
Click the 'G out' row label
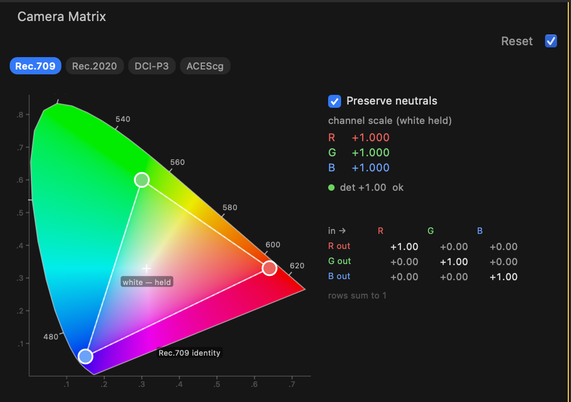[x=339, y=261]
